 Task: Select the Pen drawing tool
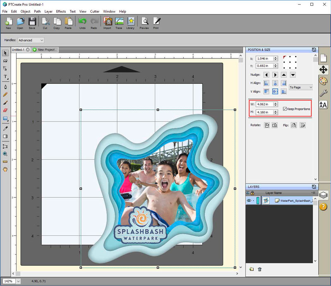point(5,87)
